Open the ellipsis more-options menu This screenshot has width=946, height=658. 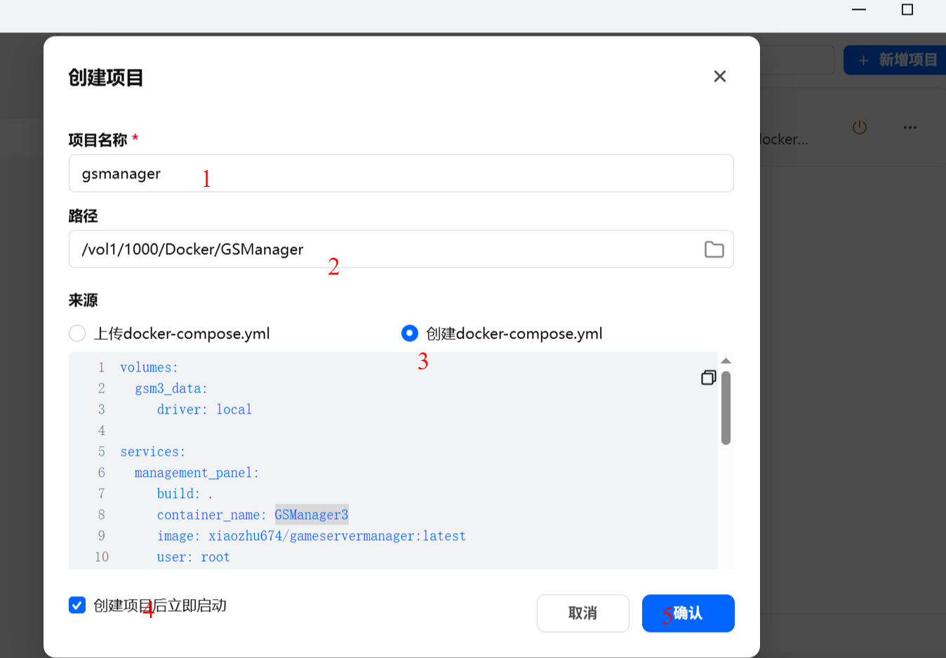[x=910, y=127]
